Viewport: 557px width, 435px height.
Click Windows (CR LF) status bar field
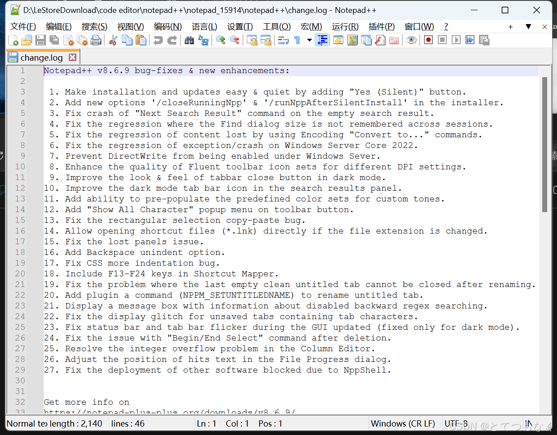click(x=403, y=424)
